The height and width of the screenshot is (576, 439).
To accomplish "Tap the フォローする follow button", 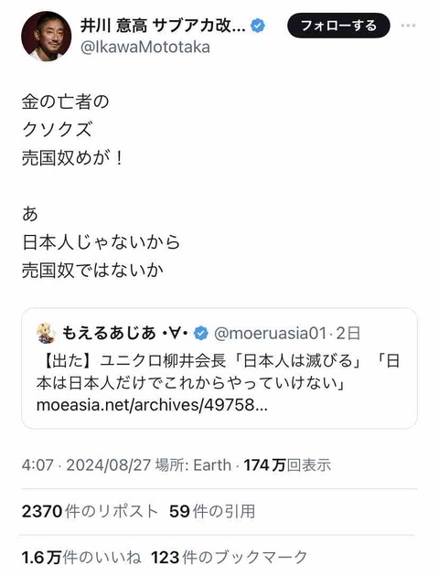I will pyautogui.click(x=338, y=26).
